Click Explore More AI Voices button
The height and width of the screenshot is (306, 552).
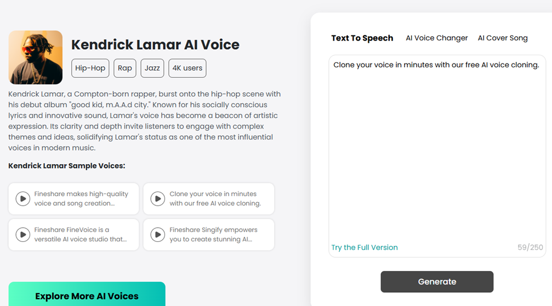87,296
